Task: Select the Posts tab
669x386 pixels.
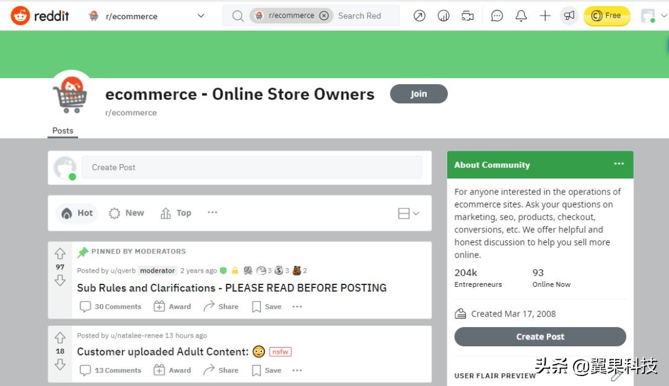Action: (x=63, y=131)
